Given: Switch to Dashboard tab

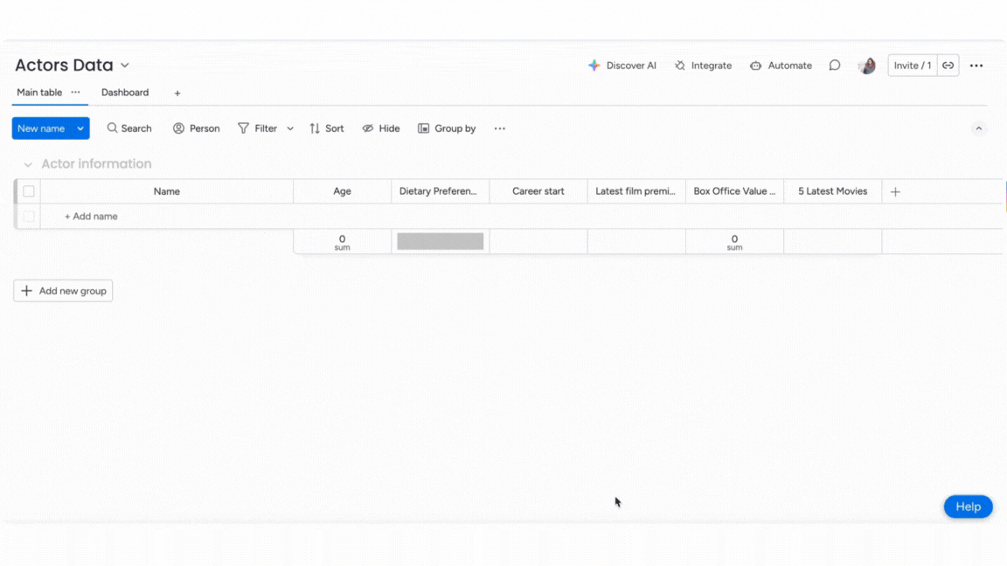Looking at the screenshot, I should click(x=125, y=93).
